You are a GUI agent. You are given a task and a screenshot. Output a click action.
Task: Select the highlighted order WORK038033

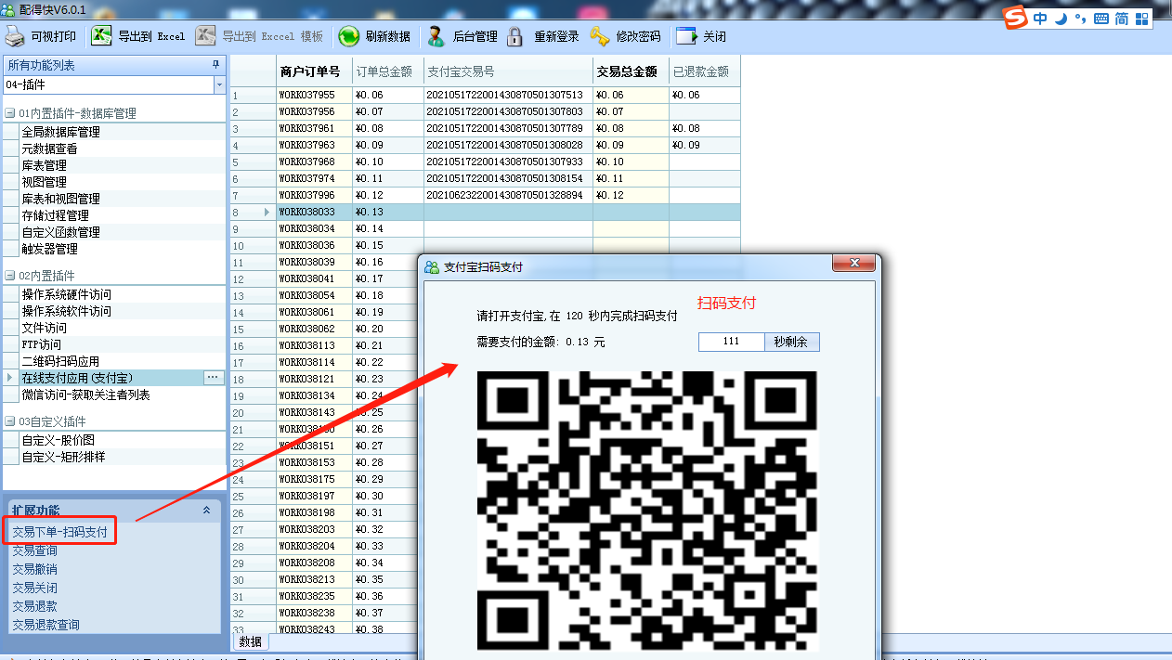tap(314, 212)
